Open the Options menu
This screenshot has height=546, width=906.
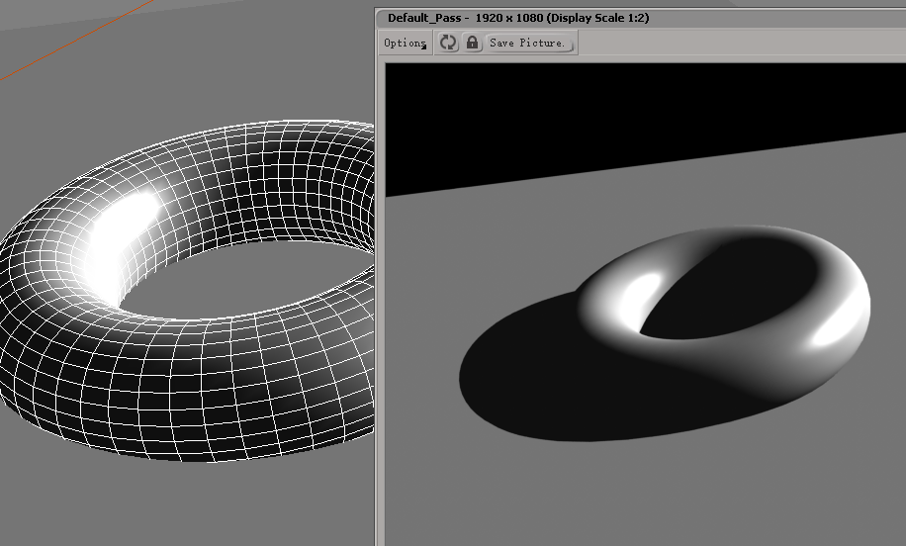point(406,43)
